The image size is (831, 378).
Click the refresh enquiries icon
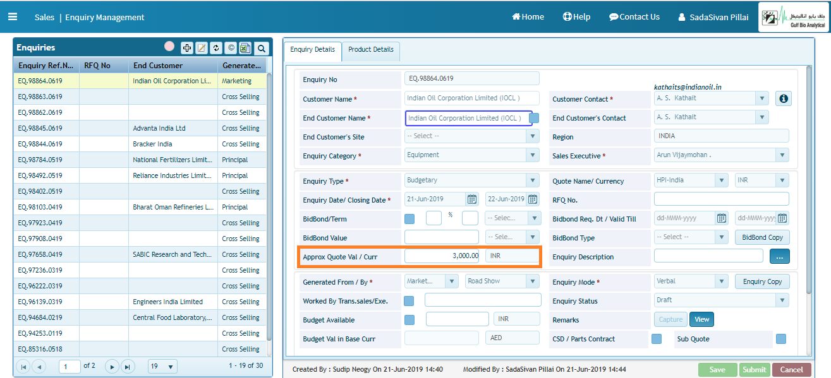[x=216, y=48]
